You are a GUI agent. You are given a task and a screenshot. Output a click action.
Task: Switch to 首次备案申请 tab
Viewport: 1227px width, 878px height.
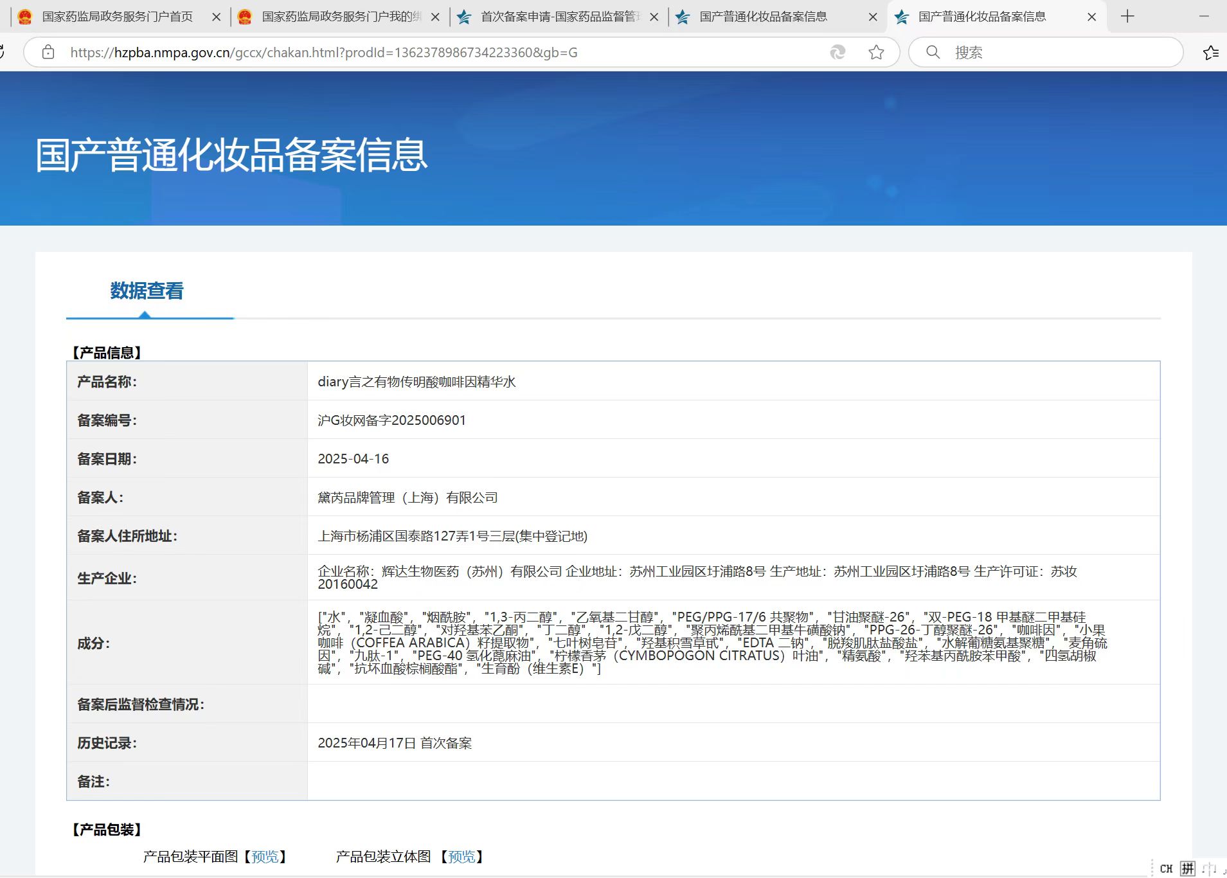[x=559, y=17]
